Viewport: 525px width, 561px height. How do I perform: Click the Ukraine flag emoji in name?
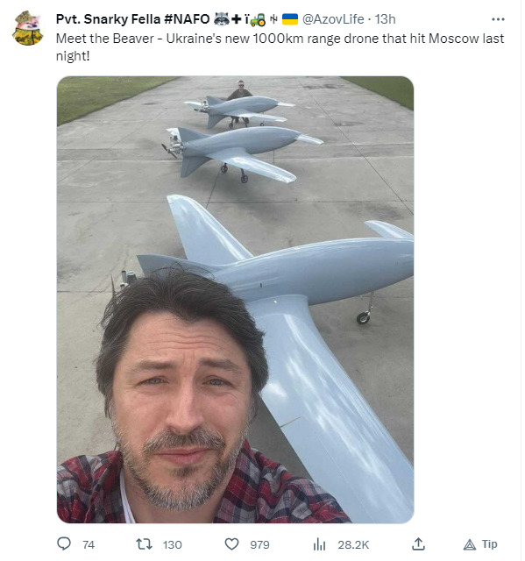290,19
